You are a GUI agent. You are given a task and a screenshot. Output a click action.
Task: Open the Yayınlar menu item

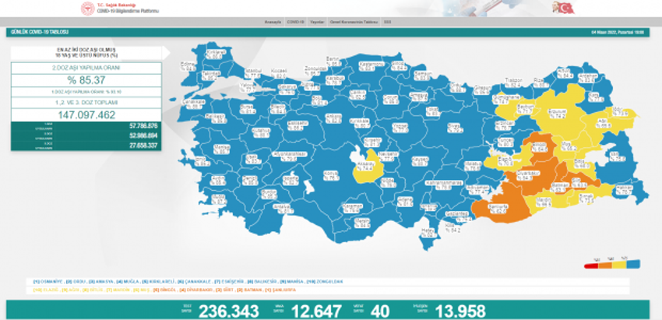pos(317,22)
